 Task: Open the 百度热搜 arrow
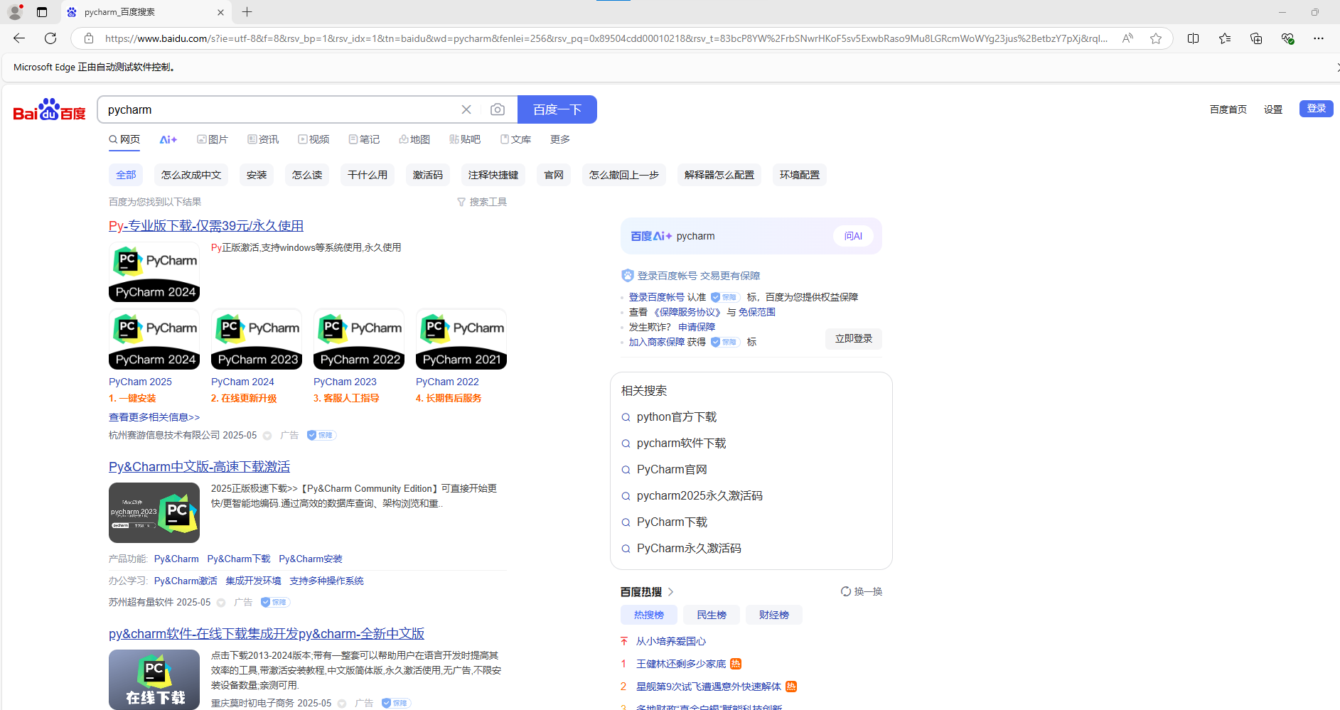[x=670, y=592]
